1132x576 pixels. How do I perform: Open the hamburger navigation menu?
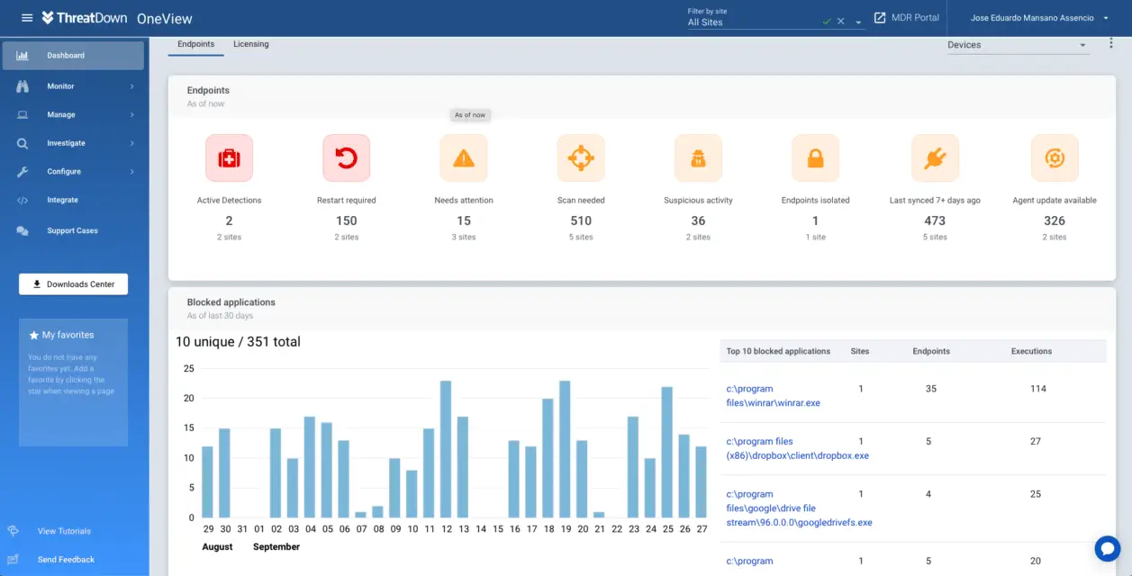point(26,18)
